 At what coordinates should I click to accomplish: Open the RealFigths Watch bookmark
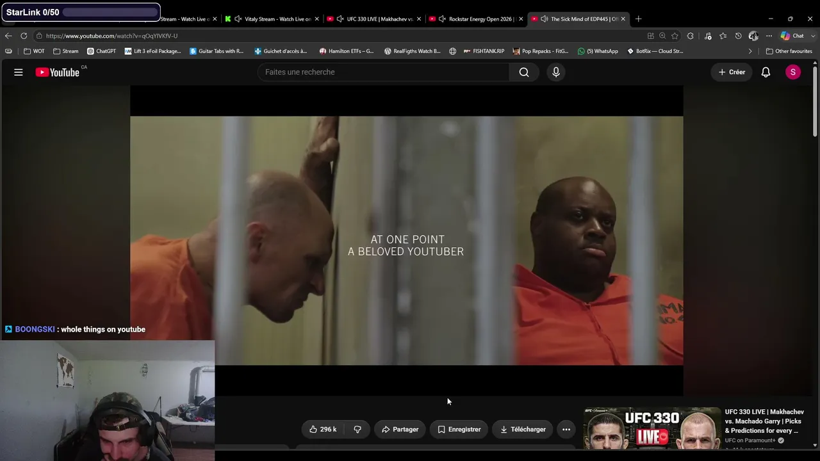[413, 51]
